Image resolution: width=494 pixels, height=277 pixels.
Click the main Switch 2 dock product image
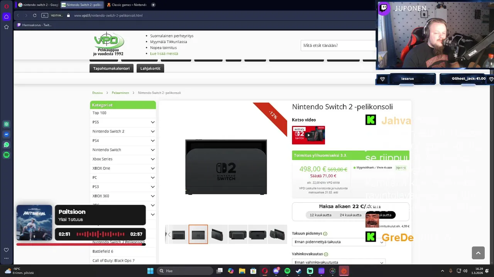click(226, 167)
